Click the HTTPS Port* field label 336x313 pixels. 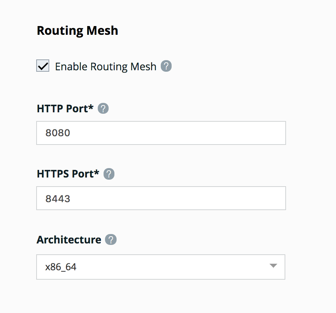click(68, 174)
